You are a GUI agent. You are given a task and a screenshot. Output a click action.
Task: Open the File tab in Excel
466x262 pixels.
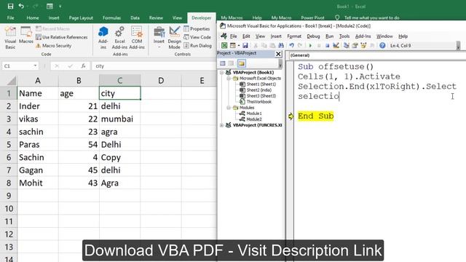10,17
